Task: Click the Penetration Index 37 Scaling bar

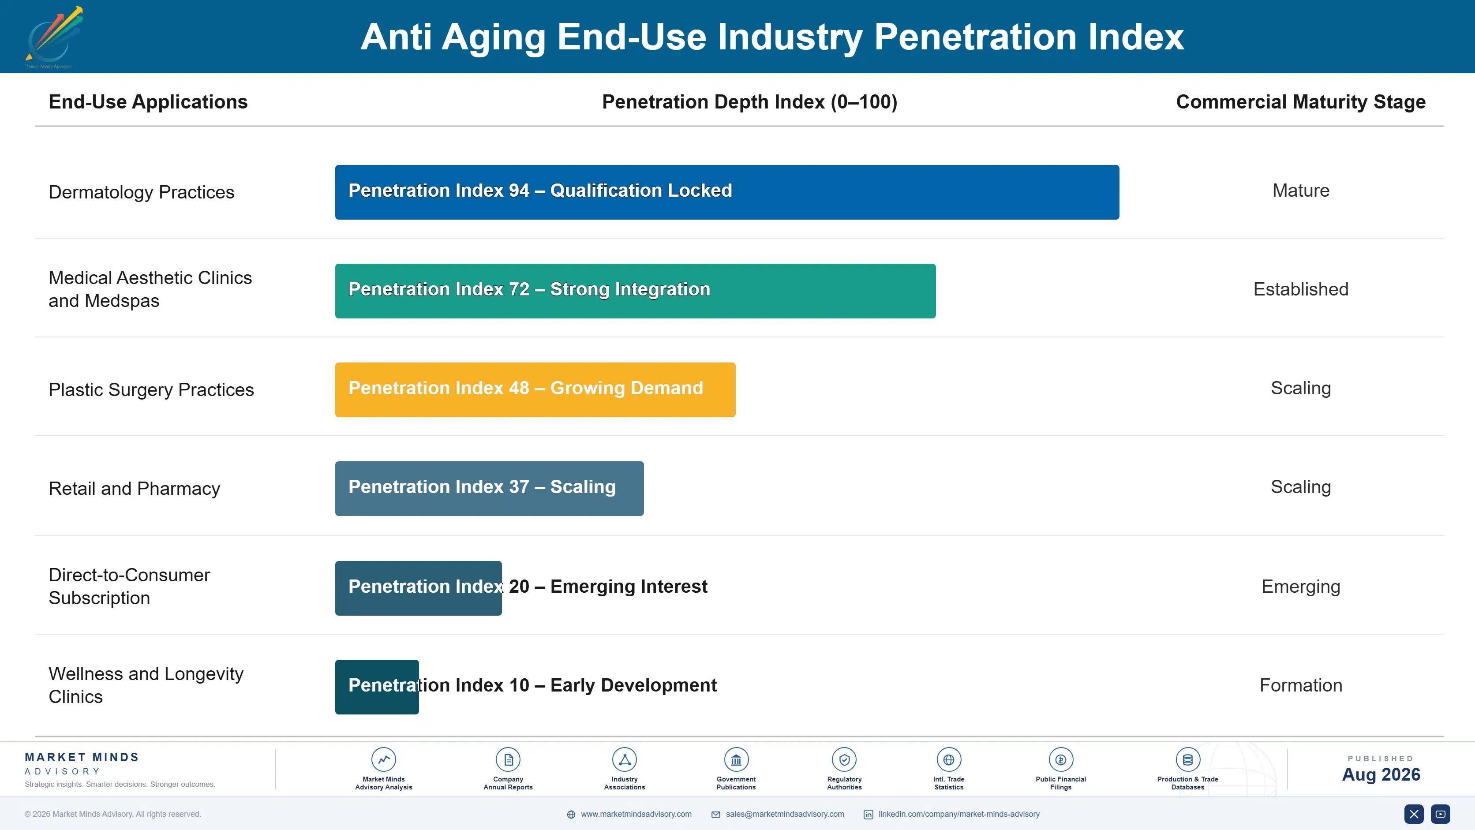Action: [x=490, y=489]
